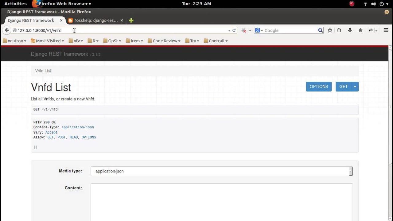
Task: Open the Most Visited bookmarks folder
Action: (47, 41)
